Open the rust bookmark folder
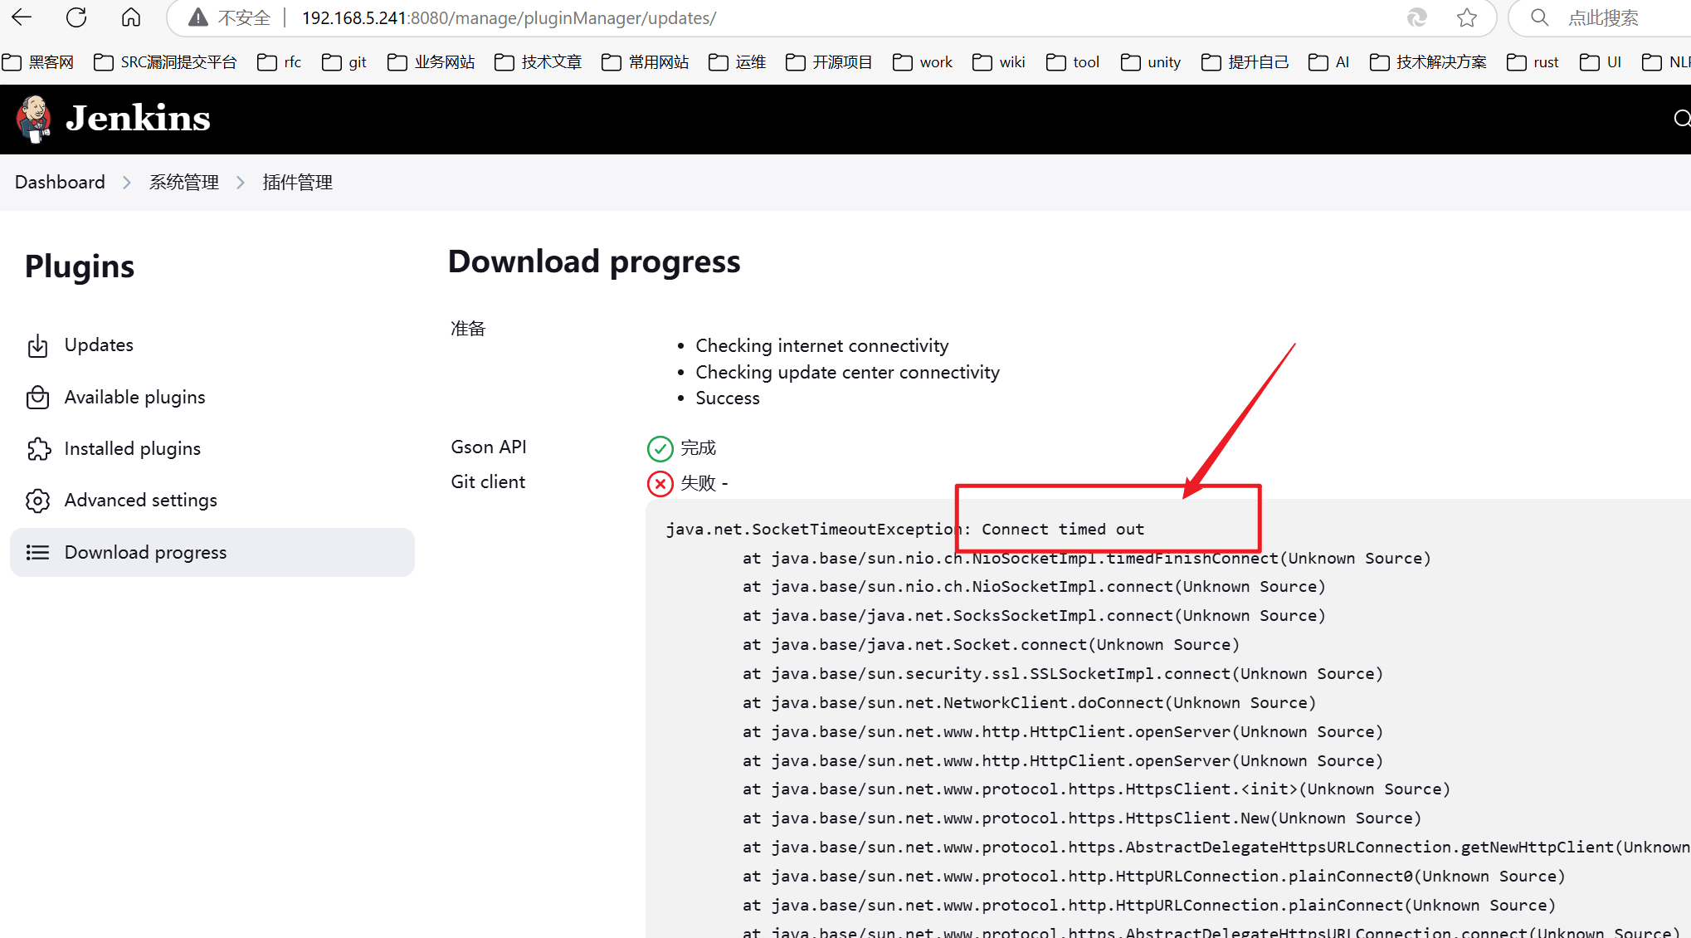Viewport: 1691px width, 938px height. pos(1533,62)
